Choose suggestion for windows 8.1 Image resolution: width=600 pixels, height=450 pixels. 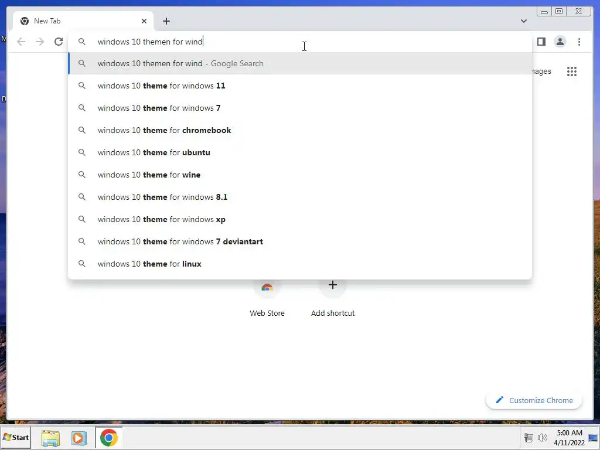tap(300, 197)
